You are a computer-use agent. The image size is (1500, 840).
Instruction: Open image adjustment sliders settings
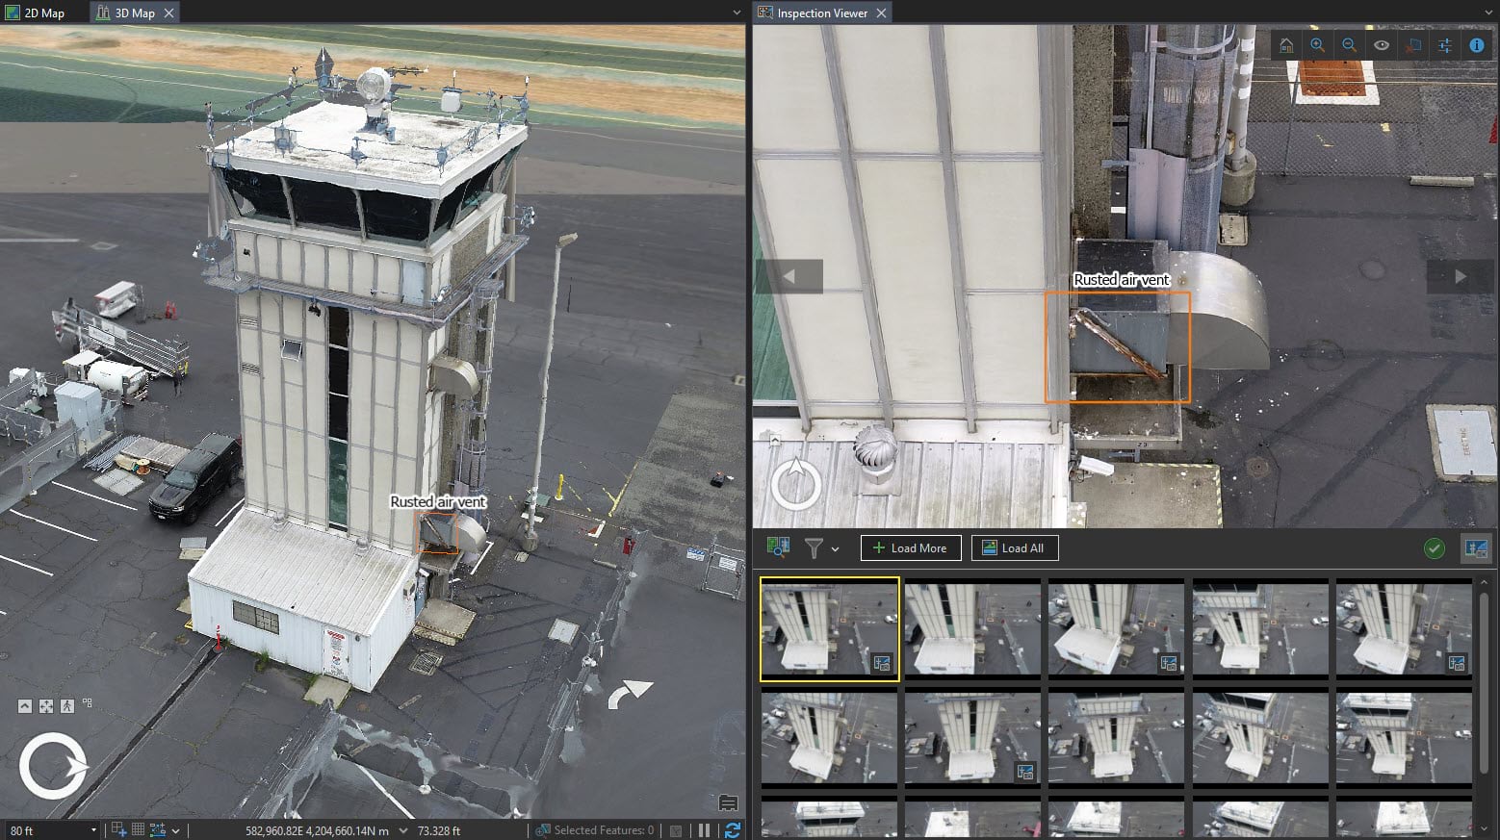pos(1445,45)
